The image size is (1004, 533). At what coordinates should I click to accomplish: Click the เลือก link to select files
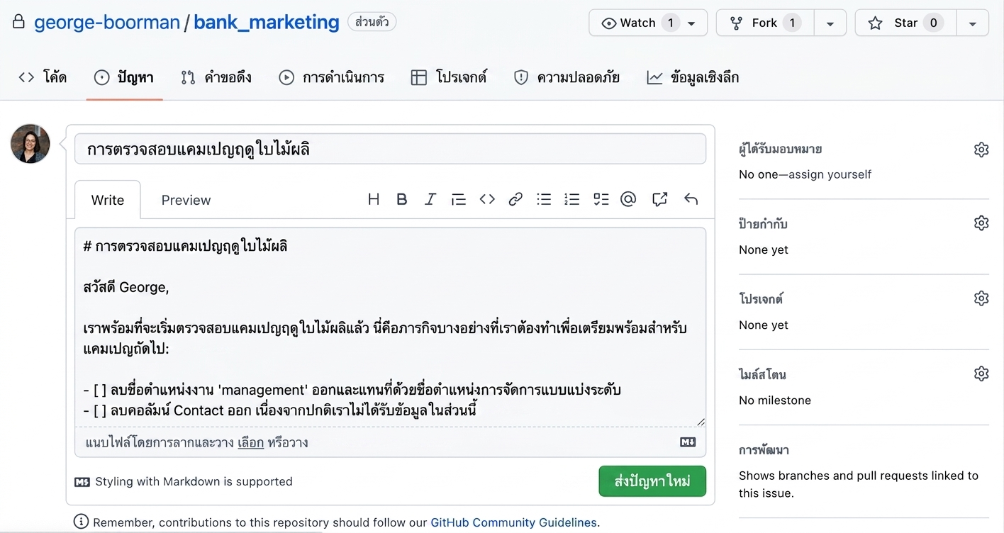pyautogui.click(x=251, y=443)
